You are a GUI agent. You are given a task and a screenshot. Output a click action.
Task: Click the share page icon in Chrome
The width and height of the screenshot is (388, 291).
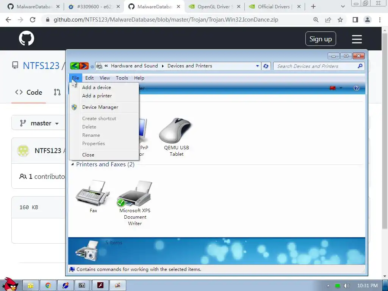pyautogui.click(x=328, y=20)
